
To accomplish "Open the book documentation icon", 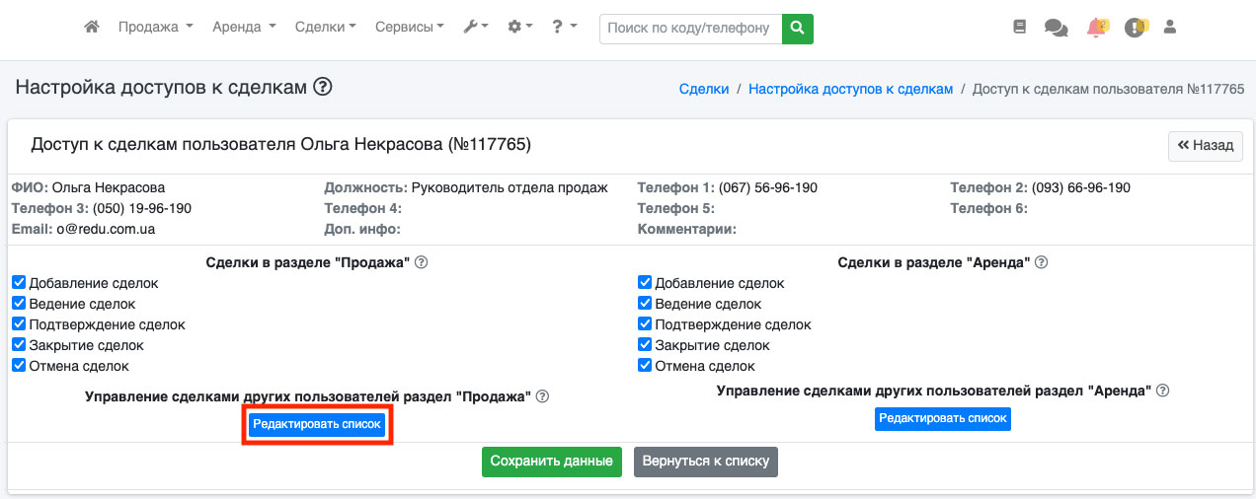I will coord(1020,28).
